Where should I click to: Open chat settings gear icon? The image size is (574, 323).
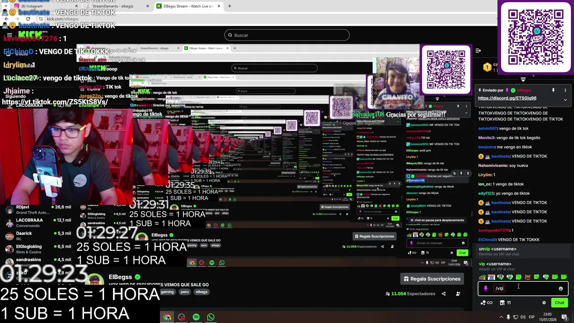[544, 303]
